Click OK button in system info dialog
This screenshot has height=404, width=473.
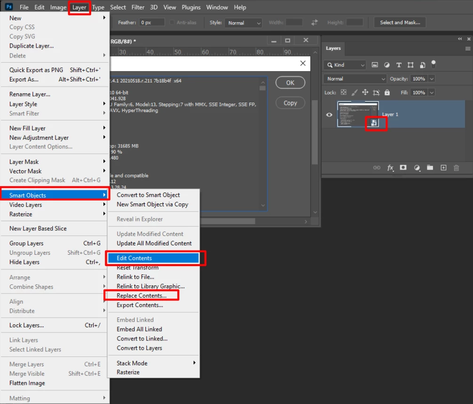pyautogui.click(x=290, y=83)
